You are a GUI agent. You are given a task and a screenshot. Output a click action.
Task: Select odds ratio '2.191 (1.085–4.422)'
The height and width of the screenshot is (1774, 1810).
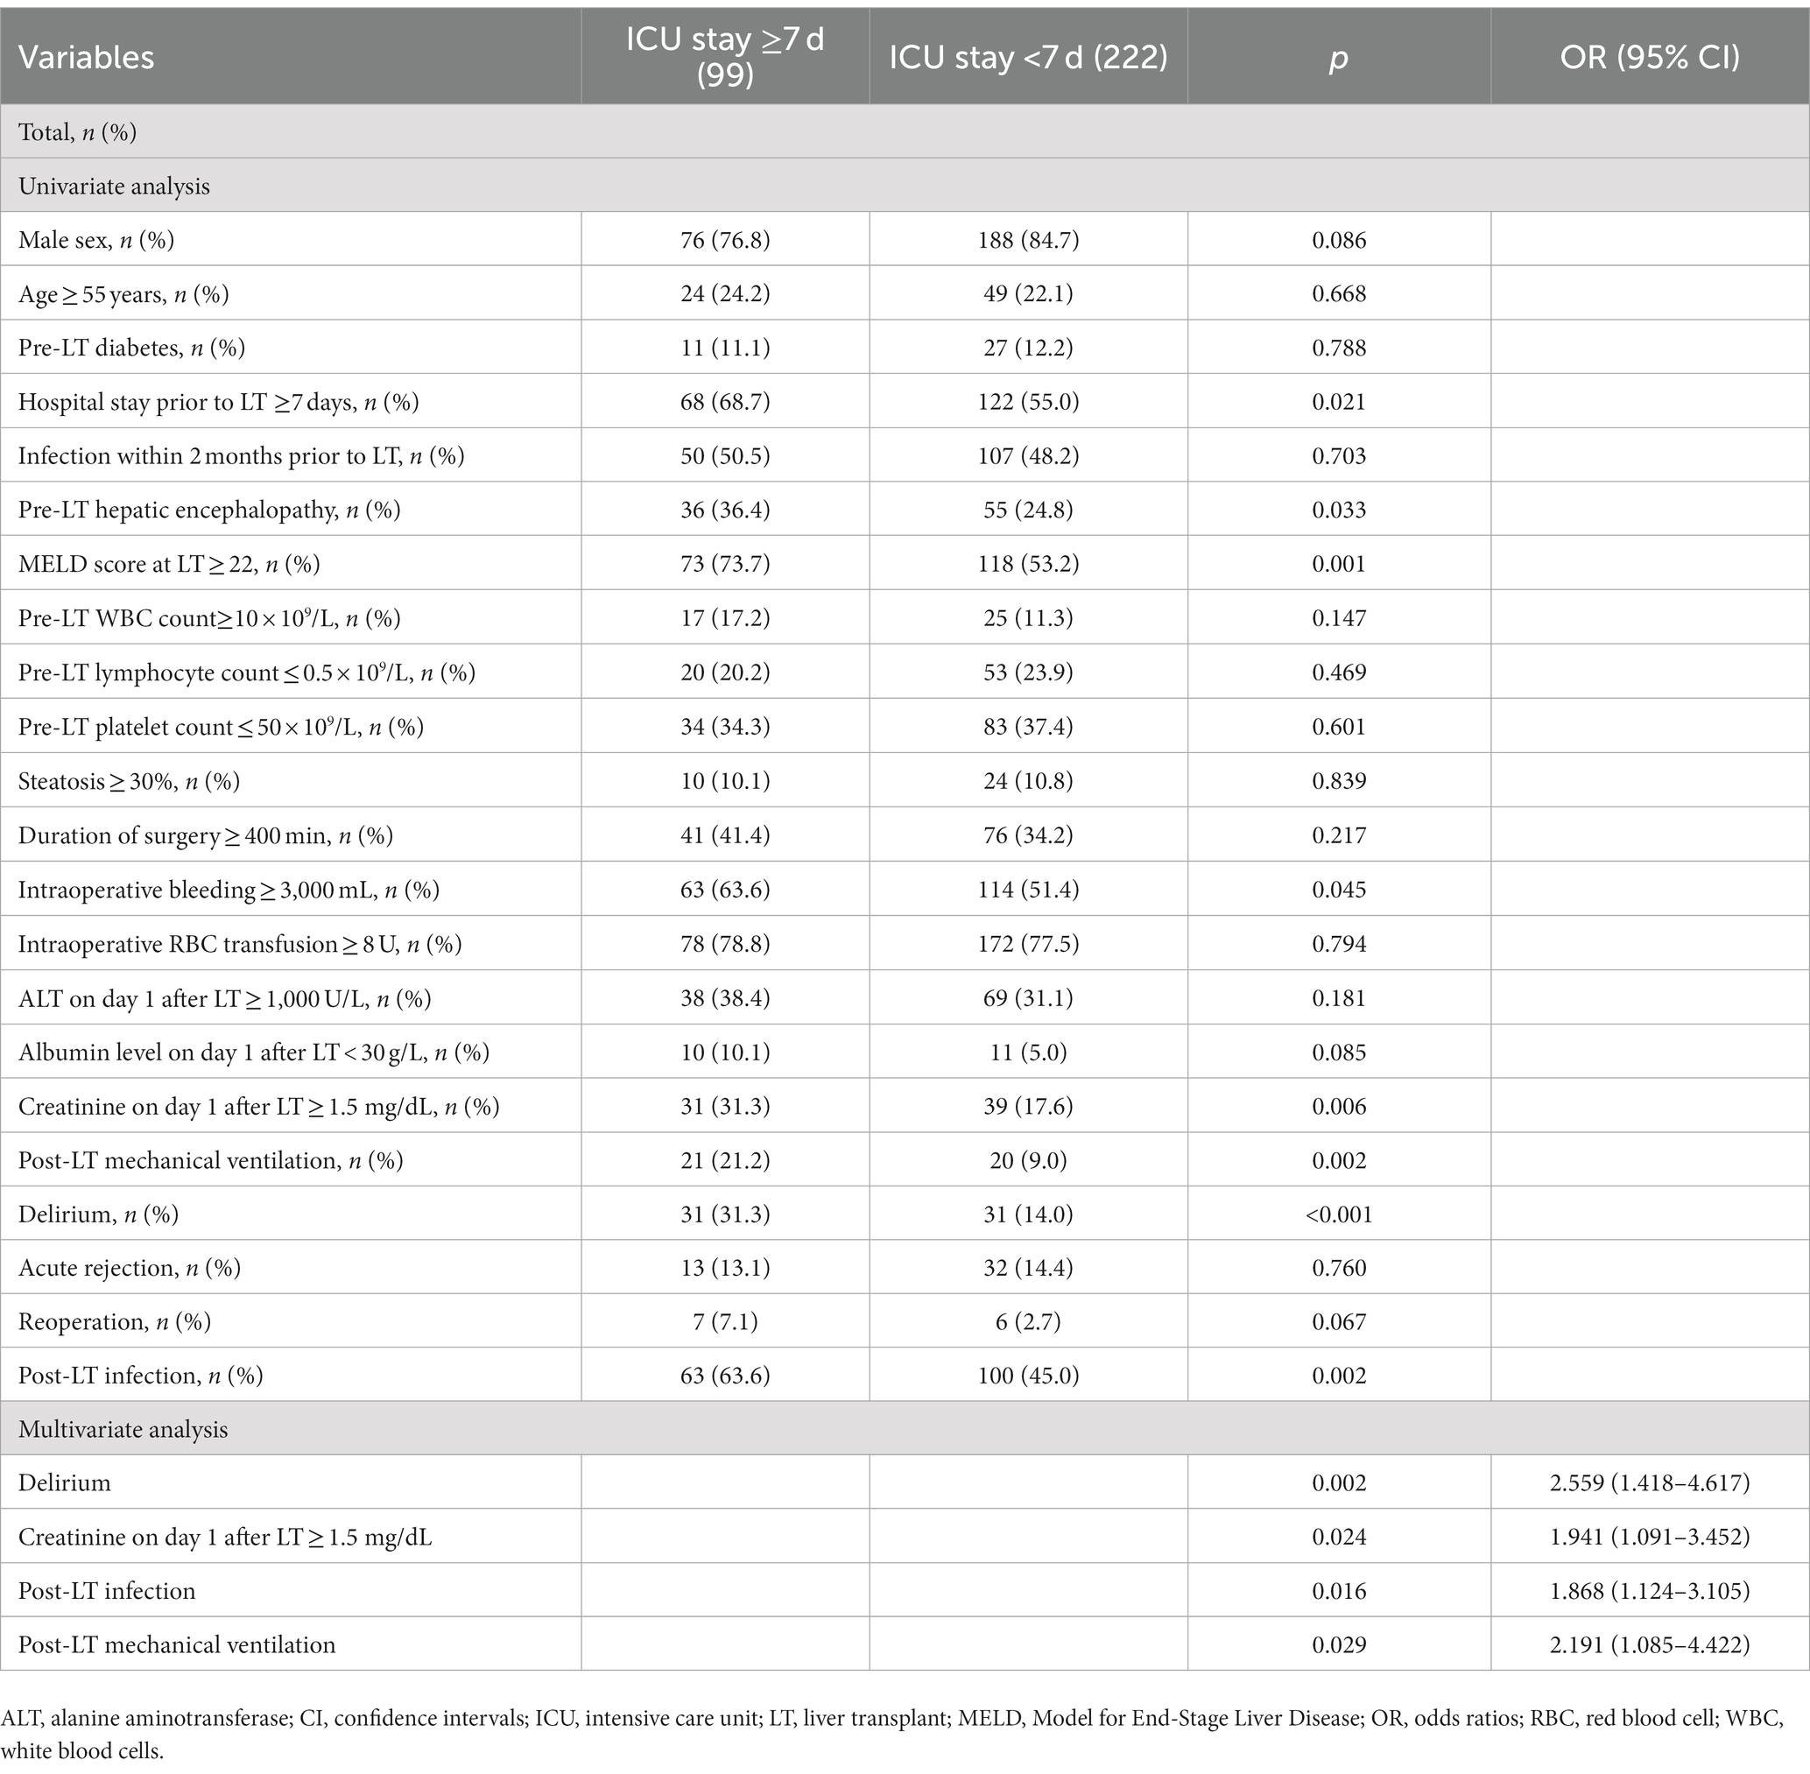pos(1650,1645)
